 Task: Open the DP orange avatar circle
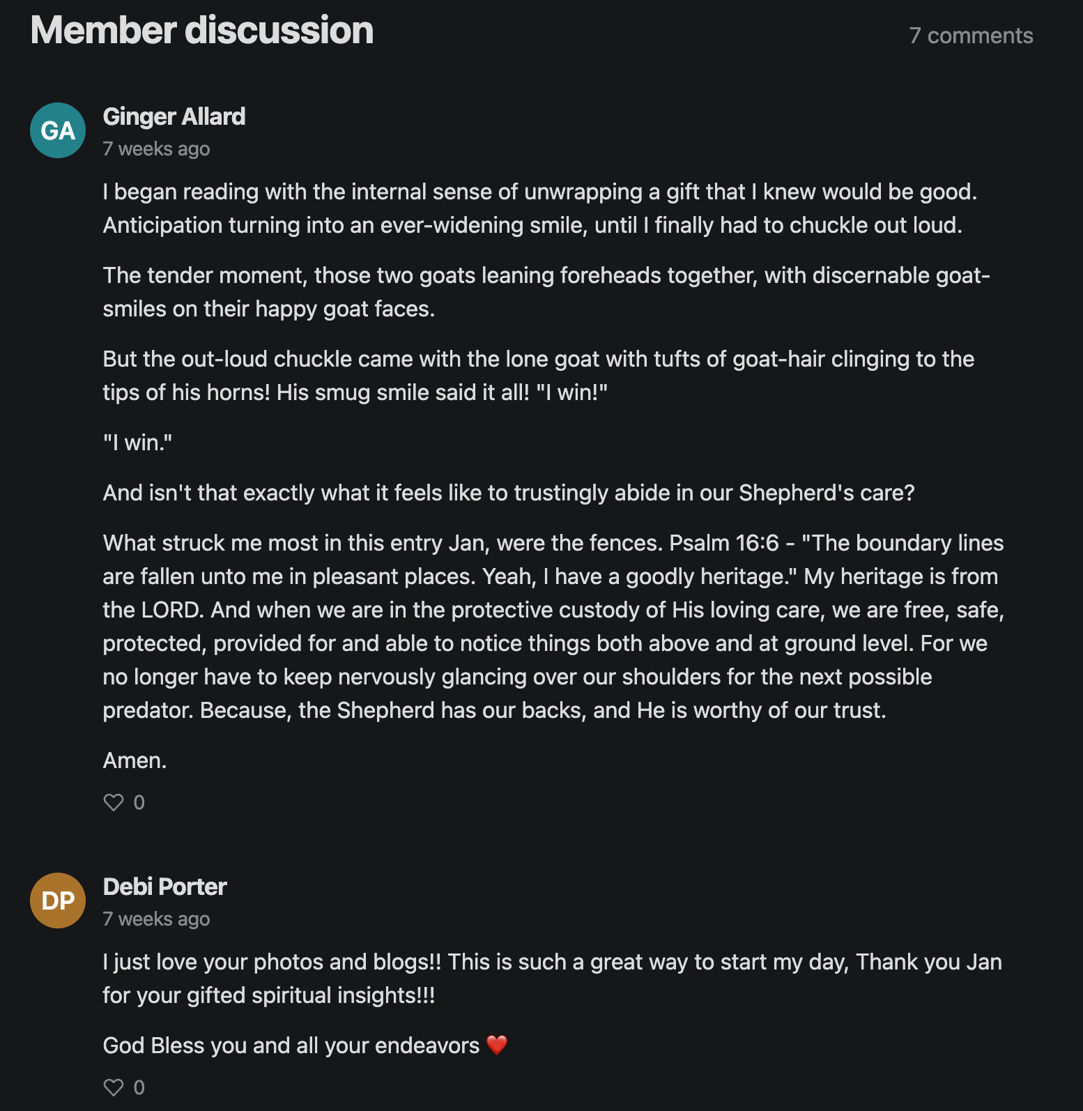click(x=58, y=901)
